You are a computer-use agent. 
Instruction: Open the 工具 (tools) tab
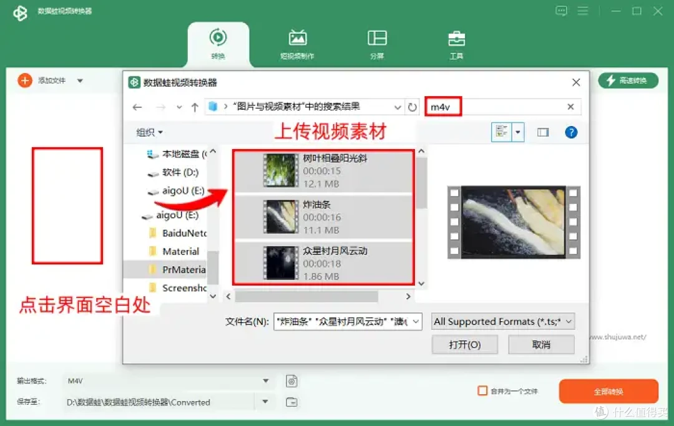(x=456, y=44)
